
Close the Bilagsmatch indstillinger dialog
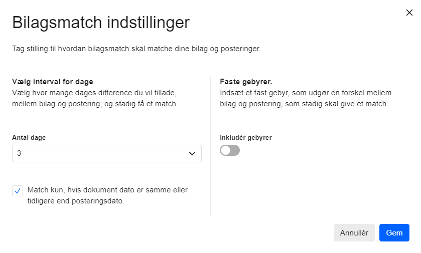pos(409,13)
